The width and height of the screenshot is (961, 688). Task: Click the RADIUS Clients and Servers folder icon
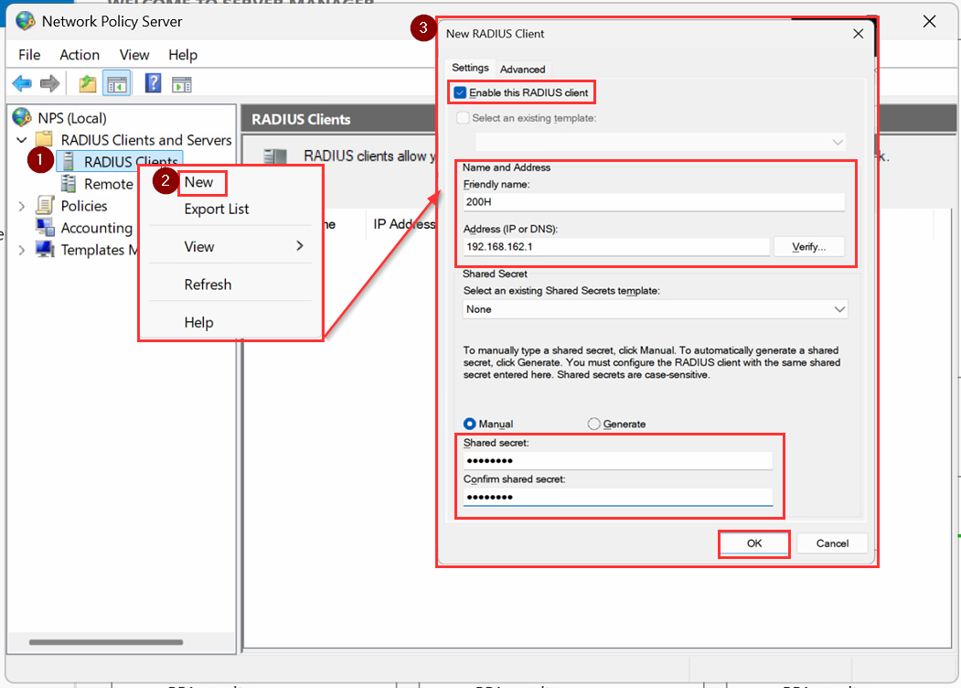pyautogui.click(x=45, y=139)
